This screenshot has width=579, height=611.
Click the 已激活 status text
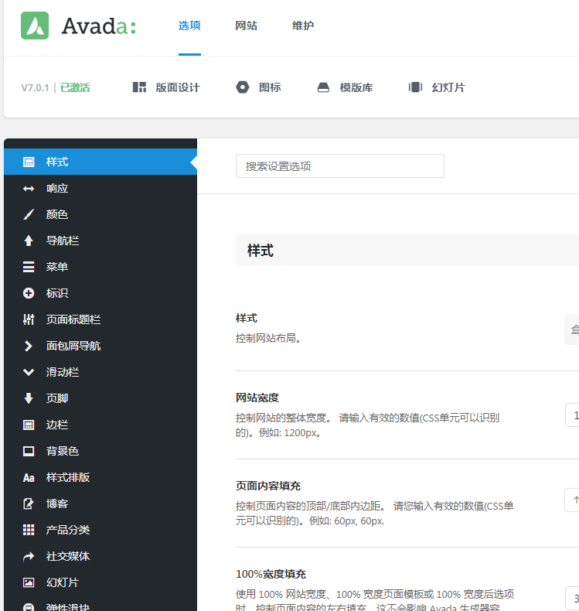(x=75, y=87)
